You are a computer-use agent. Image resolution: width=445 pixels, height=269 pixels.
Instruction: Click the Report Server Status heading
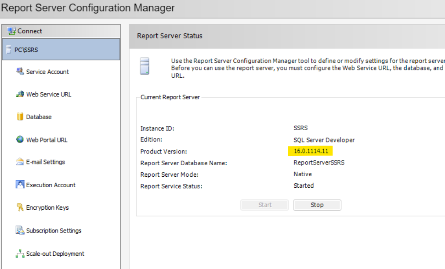[170, 36]
